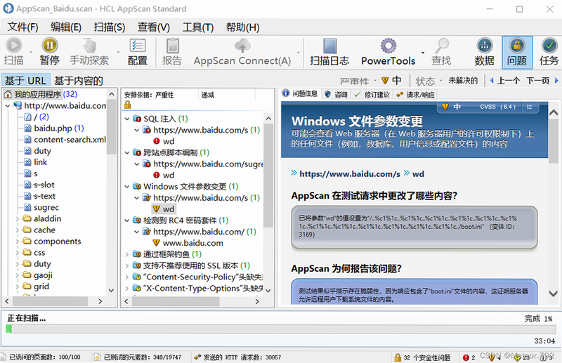The image size is (562, 363).
Task: Collapse http://www.baidu.com root node
Action: 8,106
